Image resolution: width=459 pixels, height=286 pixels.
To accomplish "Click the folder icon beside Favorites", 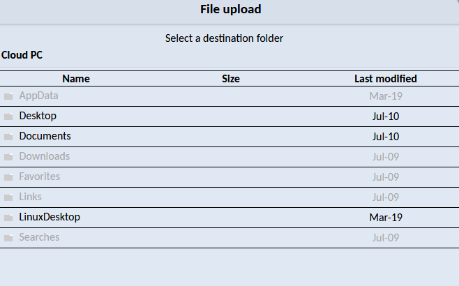I will tap(8, 177).
